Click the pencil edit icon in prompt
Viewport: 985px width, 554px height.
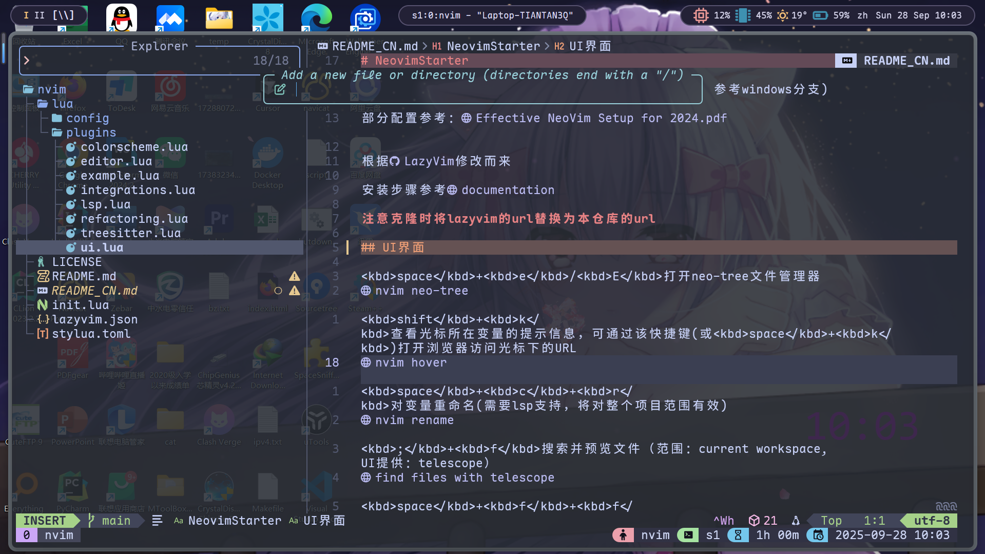click(280, 89)
